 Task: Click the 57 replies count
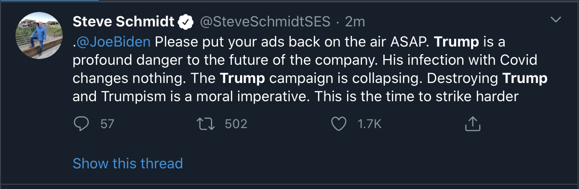point(107,124)
